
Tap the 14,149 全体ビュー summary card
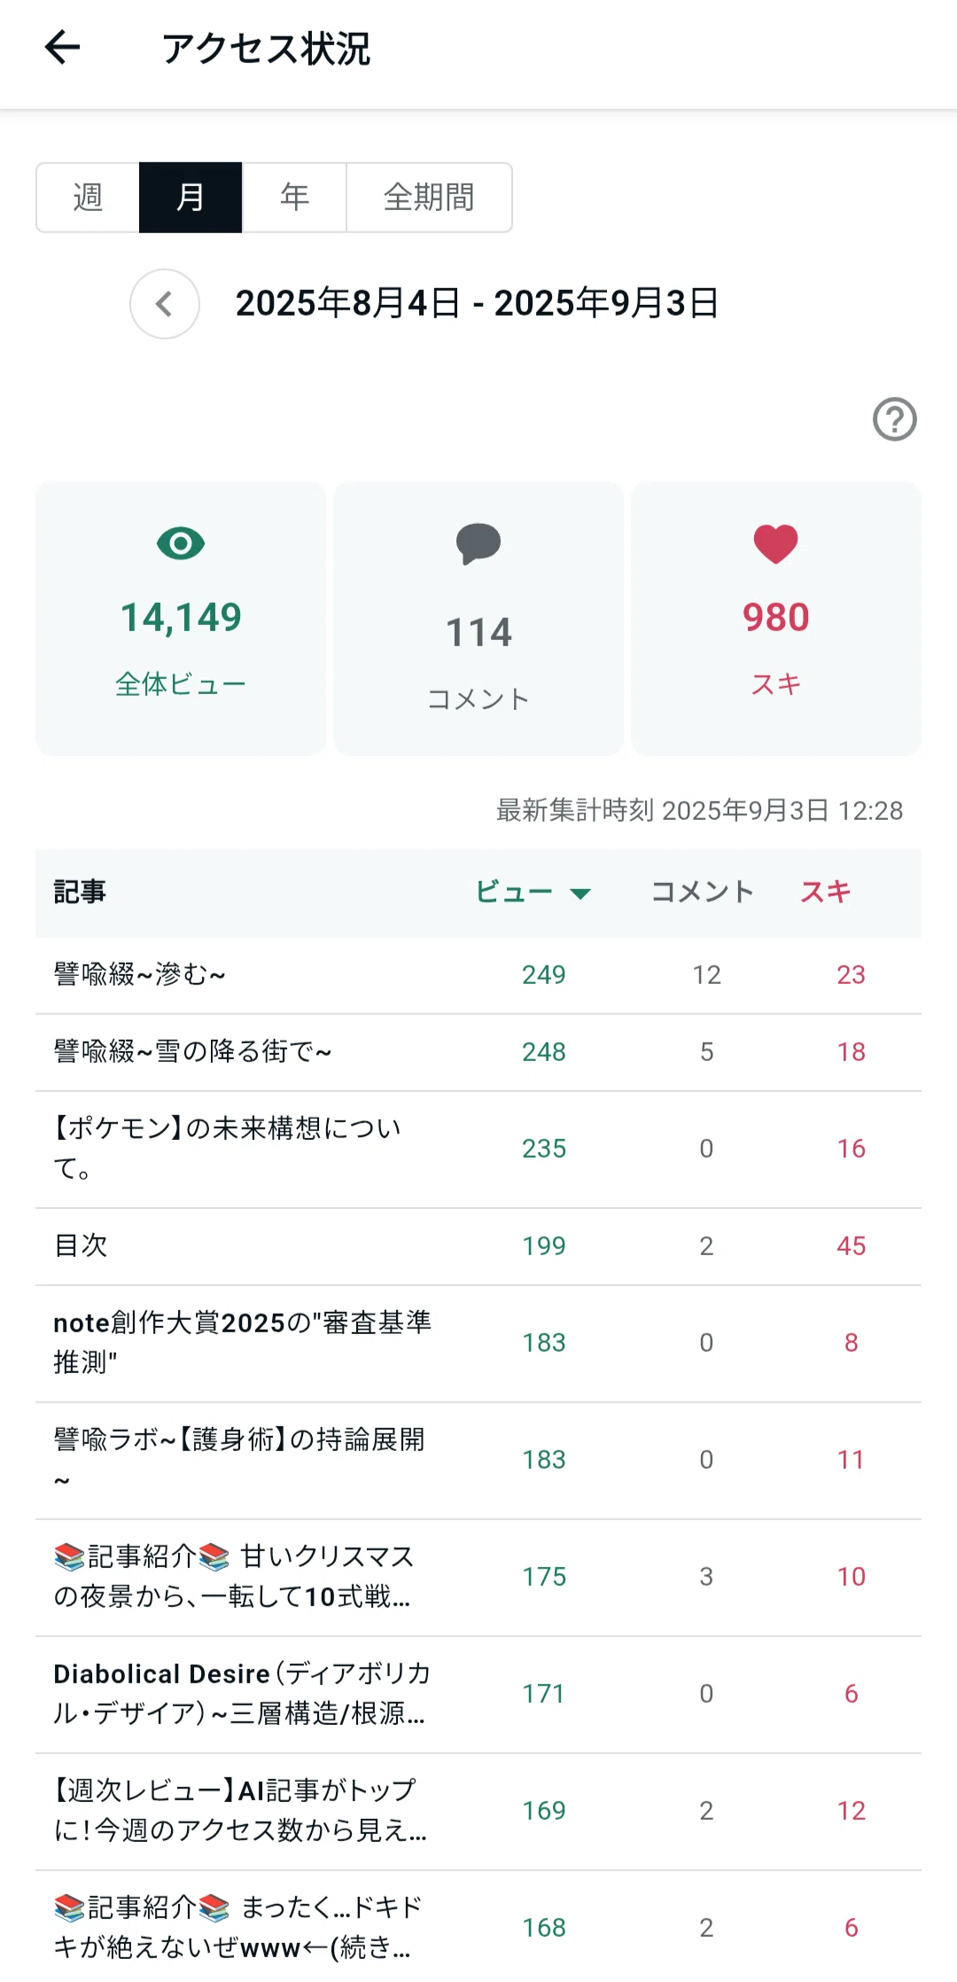[x=181, y=619]
